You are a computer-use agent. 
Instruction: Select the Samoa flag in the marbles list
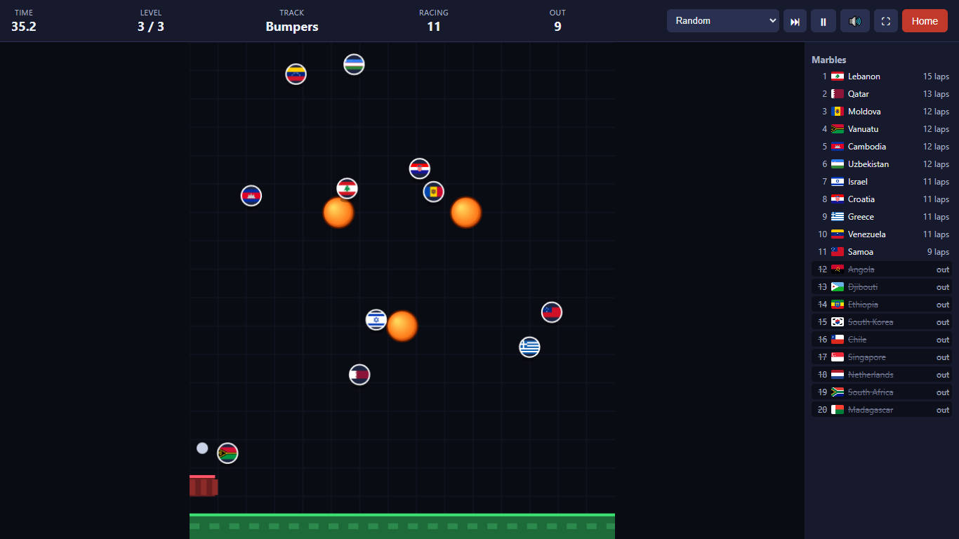coord(838,252)
